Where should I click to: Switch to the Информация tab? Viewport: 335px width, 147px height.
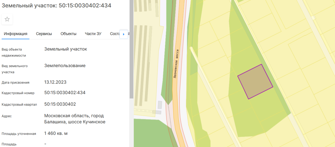tap(16, 34)
